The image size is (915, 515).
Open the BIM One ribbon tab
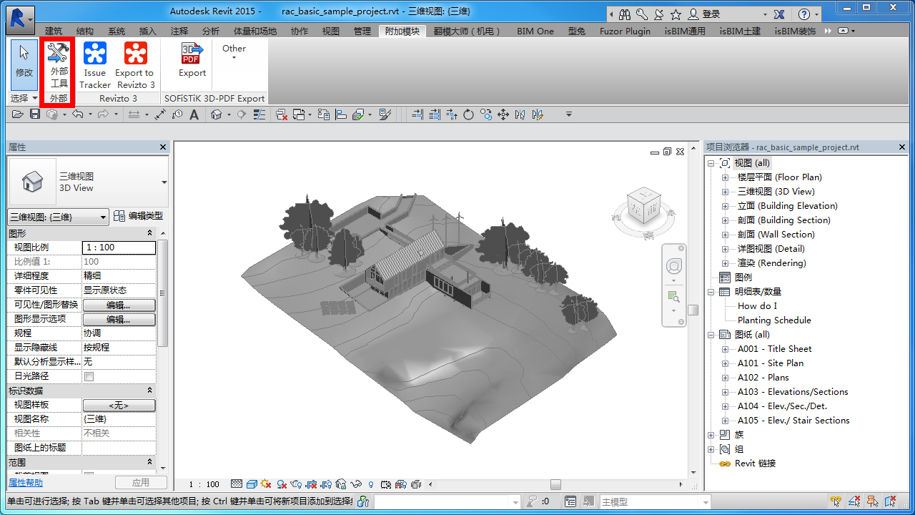(535, 31)
